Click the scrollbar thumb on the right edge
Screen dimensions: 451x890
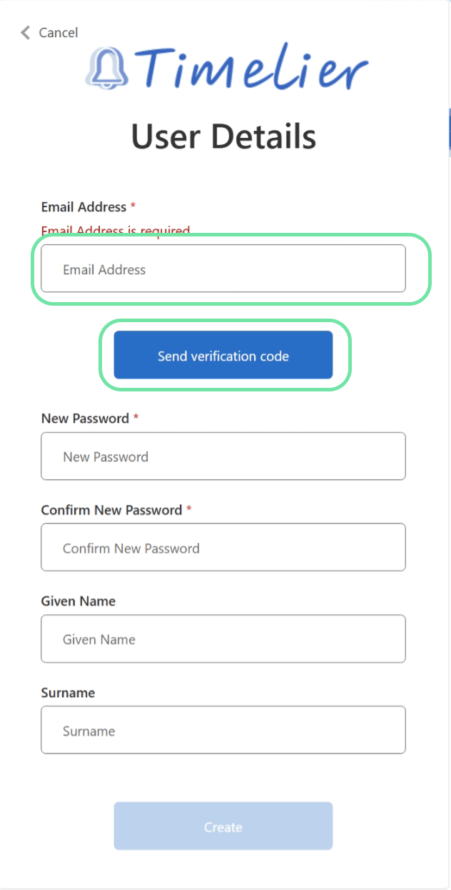pyautogui.click(x=449, y=132)
